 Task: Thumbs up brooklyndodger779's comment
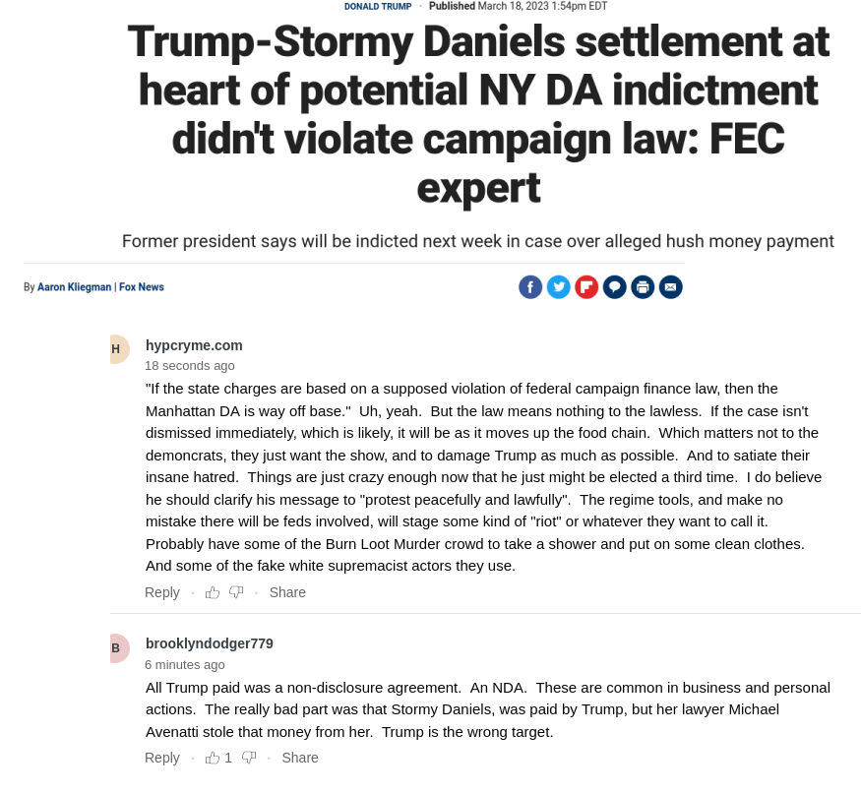click(x=213, y=758)
